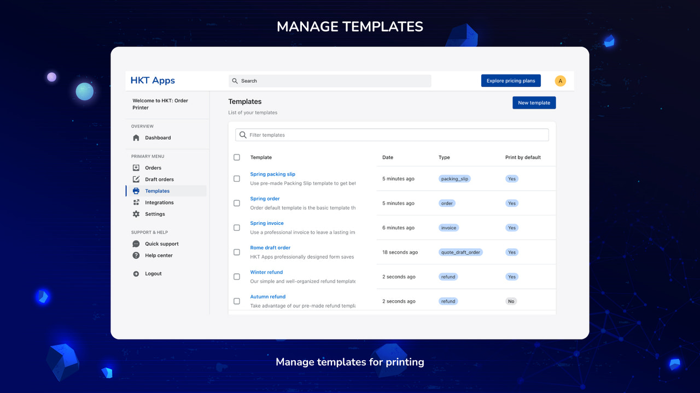The image size is (700, 393).
Task: Open the Spring invoice template link
Action: coord(267,223)
